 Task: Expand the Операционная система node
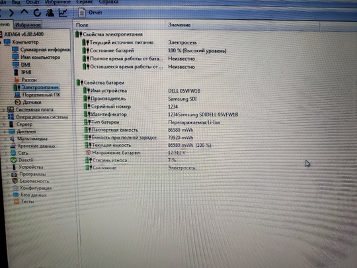coord(4,117)
